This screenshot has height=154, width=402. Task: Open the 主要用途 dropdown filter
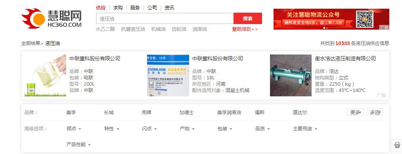(305, 129)
